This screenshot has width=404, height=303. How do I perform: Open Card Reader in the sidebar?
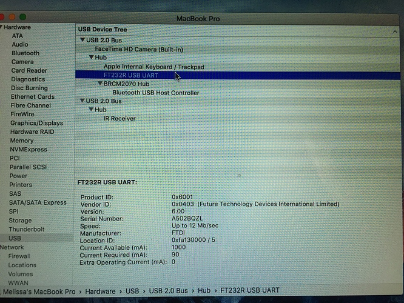click(x=29, y=70)
